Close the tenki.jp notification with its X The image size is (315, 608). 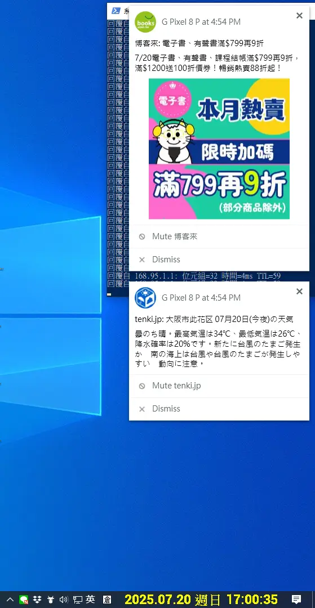(299, 291)
